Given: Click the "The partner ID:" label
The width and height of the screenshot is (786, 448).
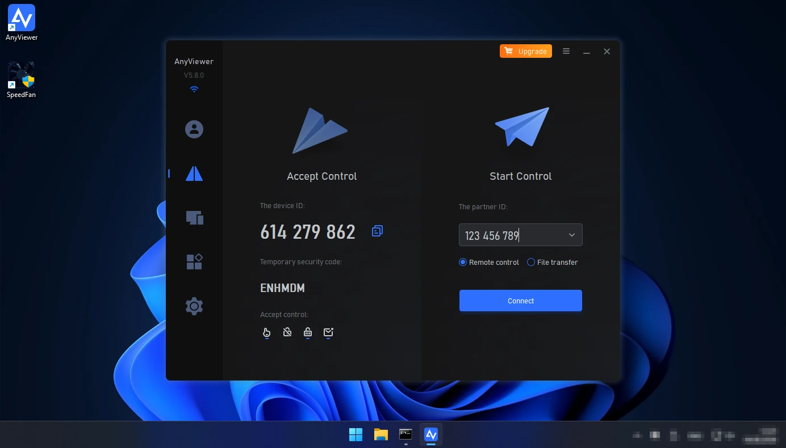Looking at the screenshot, I should pos(483,207).
